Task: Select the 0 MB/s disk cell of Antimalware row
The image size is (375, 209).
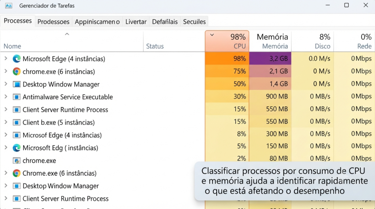Action: pyautogui.click(x=312, y=96)
